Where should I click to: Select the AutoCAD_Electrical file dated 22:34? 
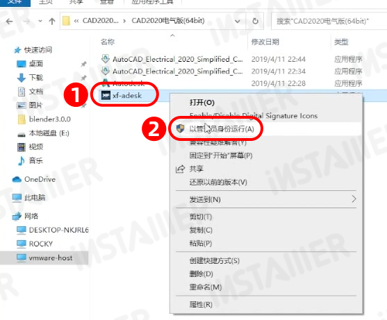177,71
